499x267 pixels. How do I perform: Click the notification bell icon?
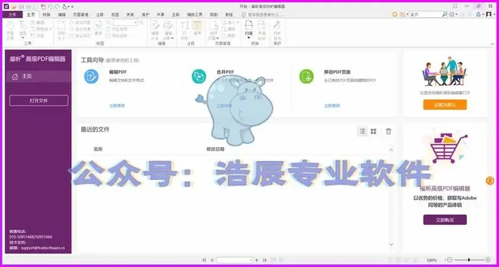[x=478, y=15]
